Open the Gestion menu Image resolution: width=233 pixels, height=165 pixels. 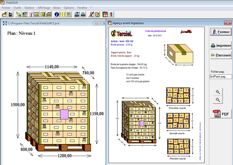[x=29, y=8]
